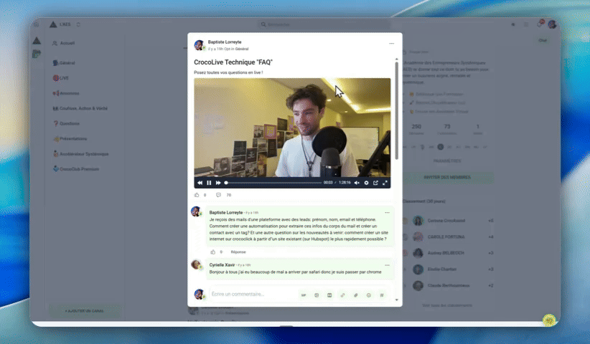Click the Écrire un commentaire field
This screenshot has width=590, height=344.
[252, 294]
